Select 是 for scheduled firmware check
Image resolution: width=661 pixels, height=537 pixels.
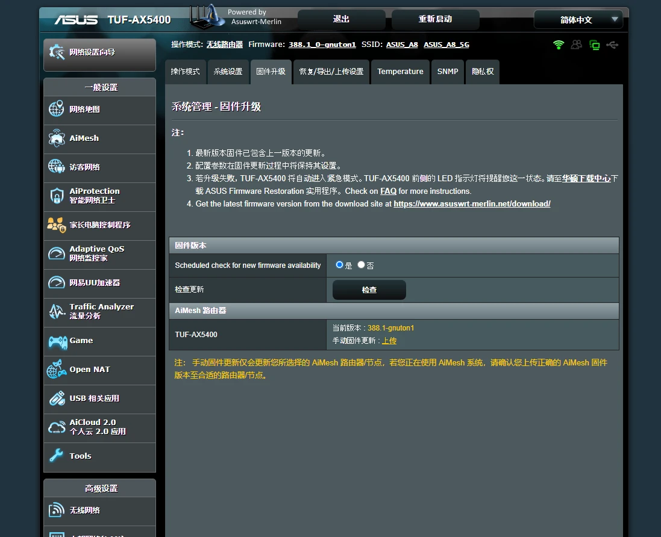[339, 265]
